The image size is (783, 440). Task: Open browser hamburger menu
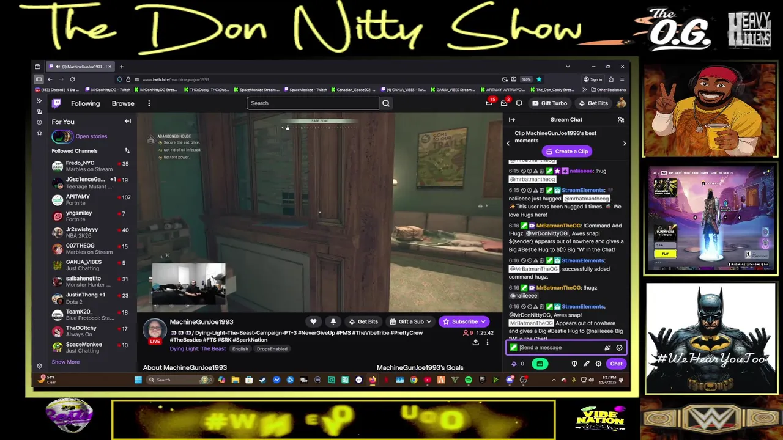(x=622, y=79)
